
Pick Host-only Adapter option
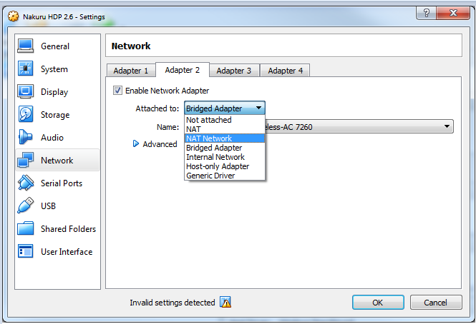pyautogui.click(x=225, y=166)
